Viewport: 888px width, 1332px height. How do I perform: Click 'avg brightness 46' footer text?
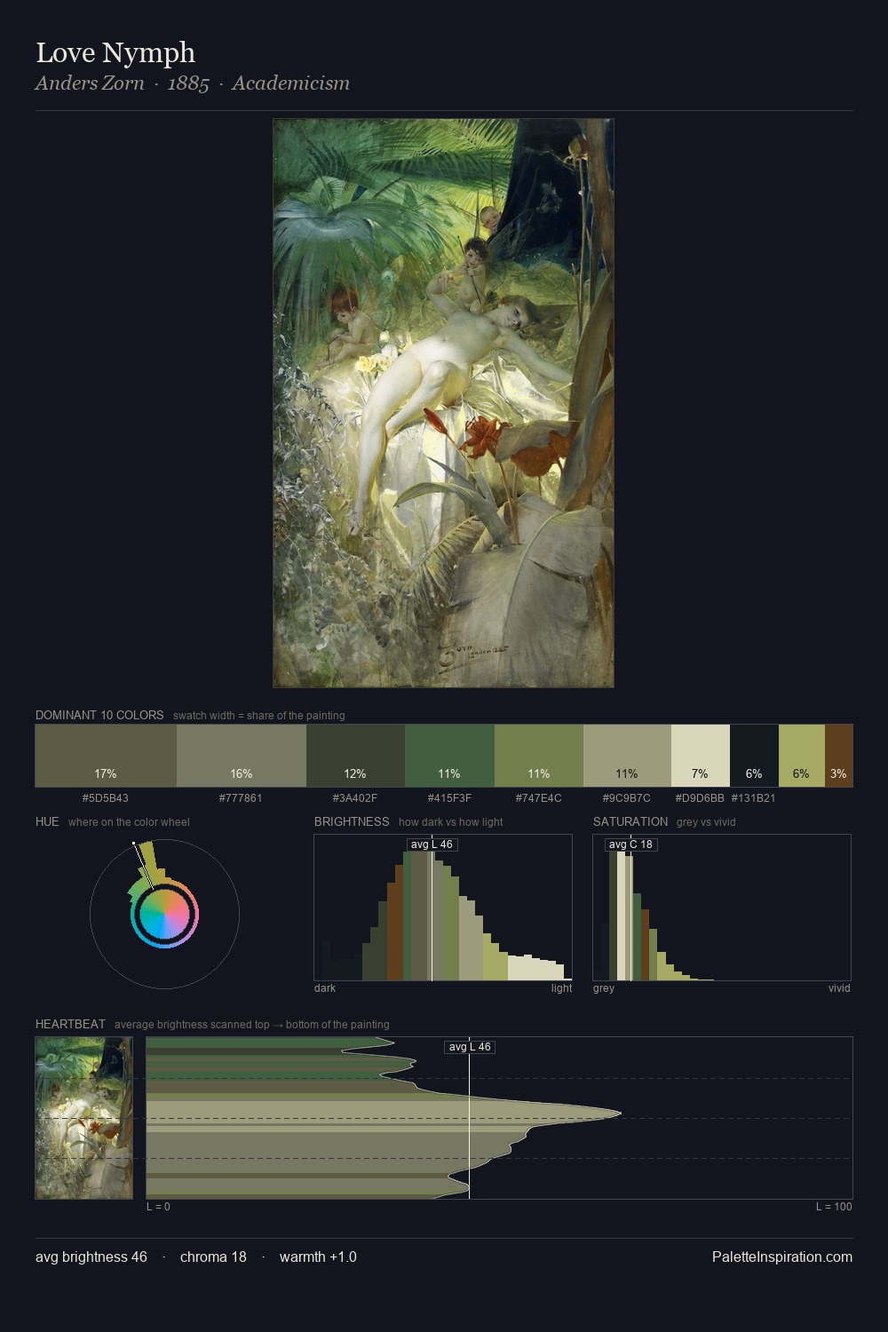click(x=91, y=1257)
